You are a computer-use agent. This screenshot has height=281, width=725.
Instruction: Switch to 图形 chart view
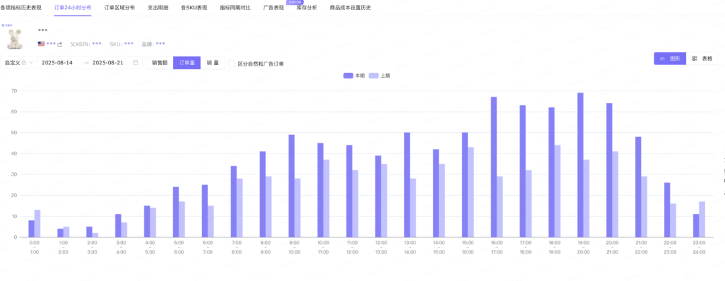pyautogui.click(x=670, y=59)
